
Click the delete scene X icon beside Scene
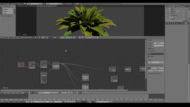coord(61,4)
